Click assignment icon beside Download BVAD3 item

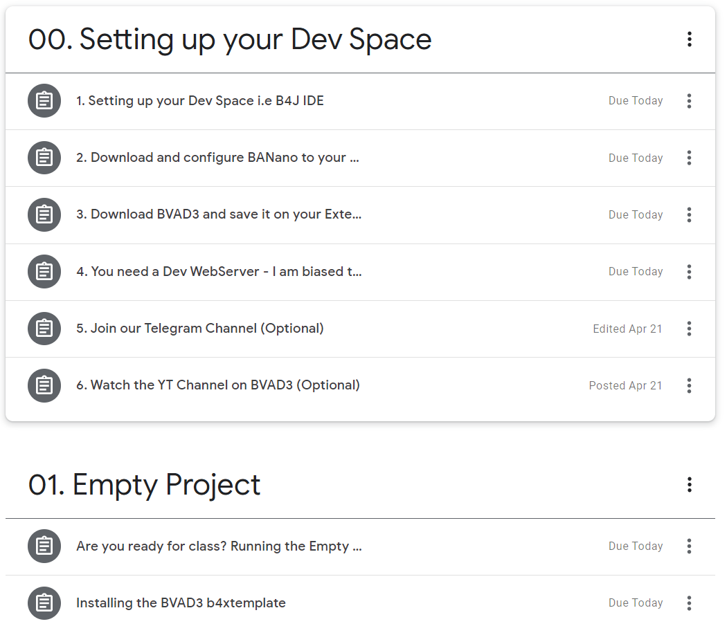[44, 214]
